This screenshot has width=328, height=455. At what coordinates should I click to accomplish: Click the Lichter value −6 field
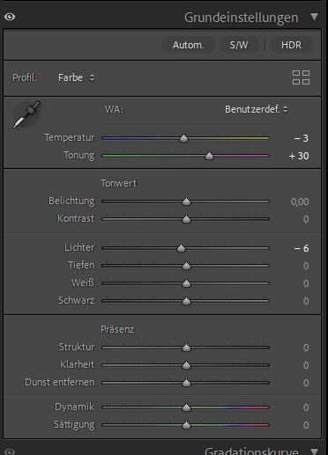point(302,248)
